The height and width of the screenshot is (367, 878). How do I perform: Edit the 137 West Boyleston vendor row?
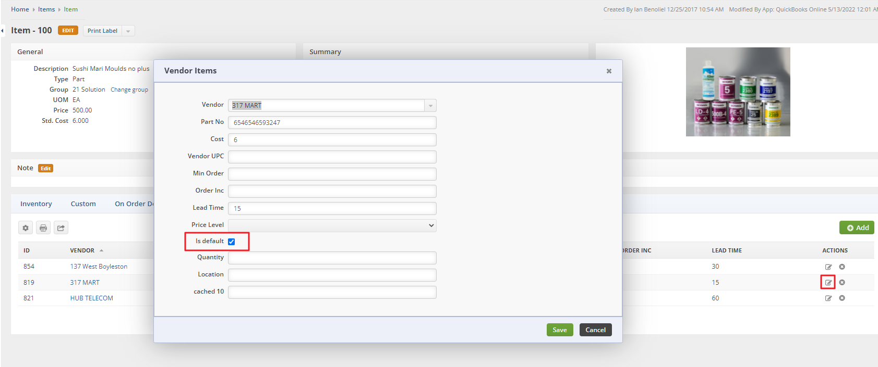click(828, 267)
